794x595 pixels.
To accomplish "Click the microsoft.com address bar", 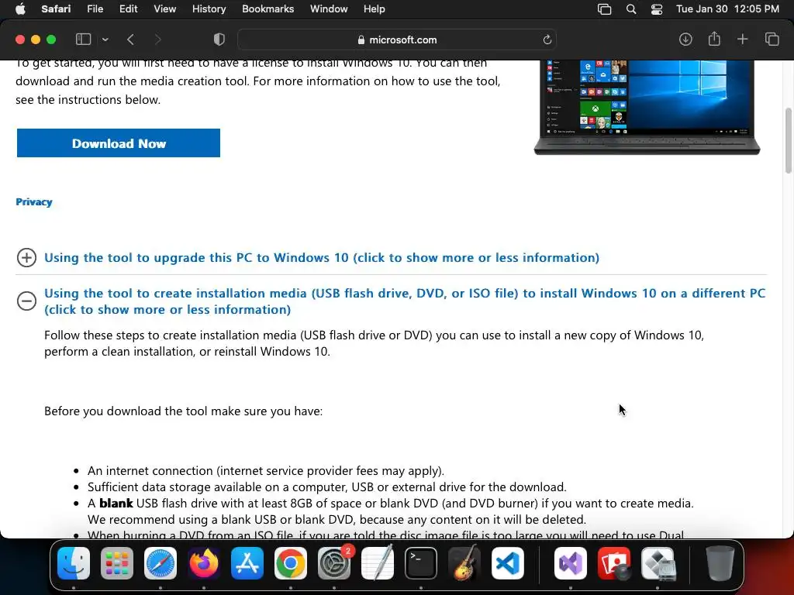I will coord(397,40).
